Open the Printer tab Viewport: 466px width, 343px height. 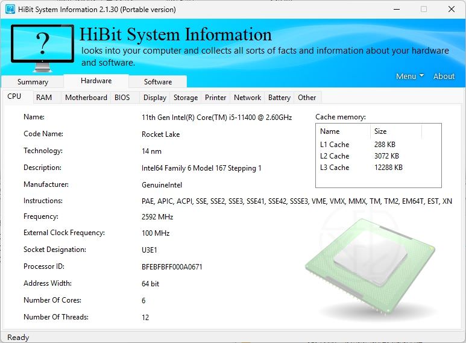click(216, 98)
